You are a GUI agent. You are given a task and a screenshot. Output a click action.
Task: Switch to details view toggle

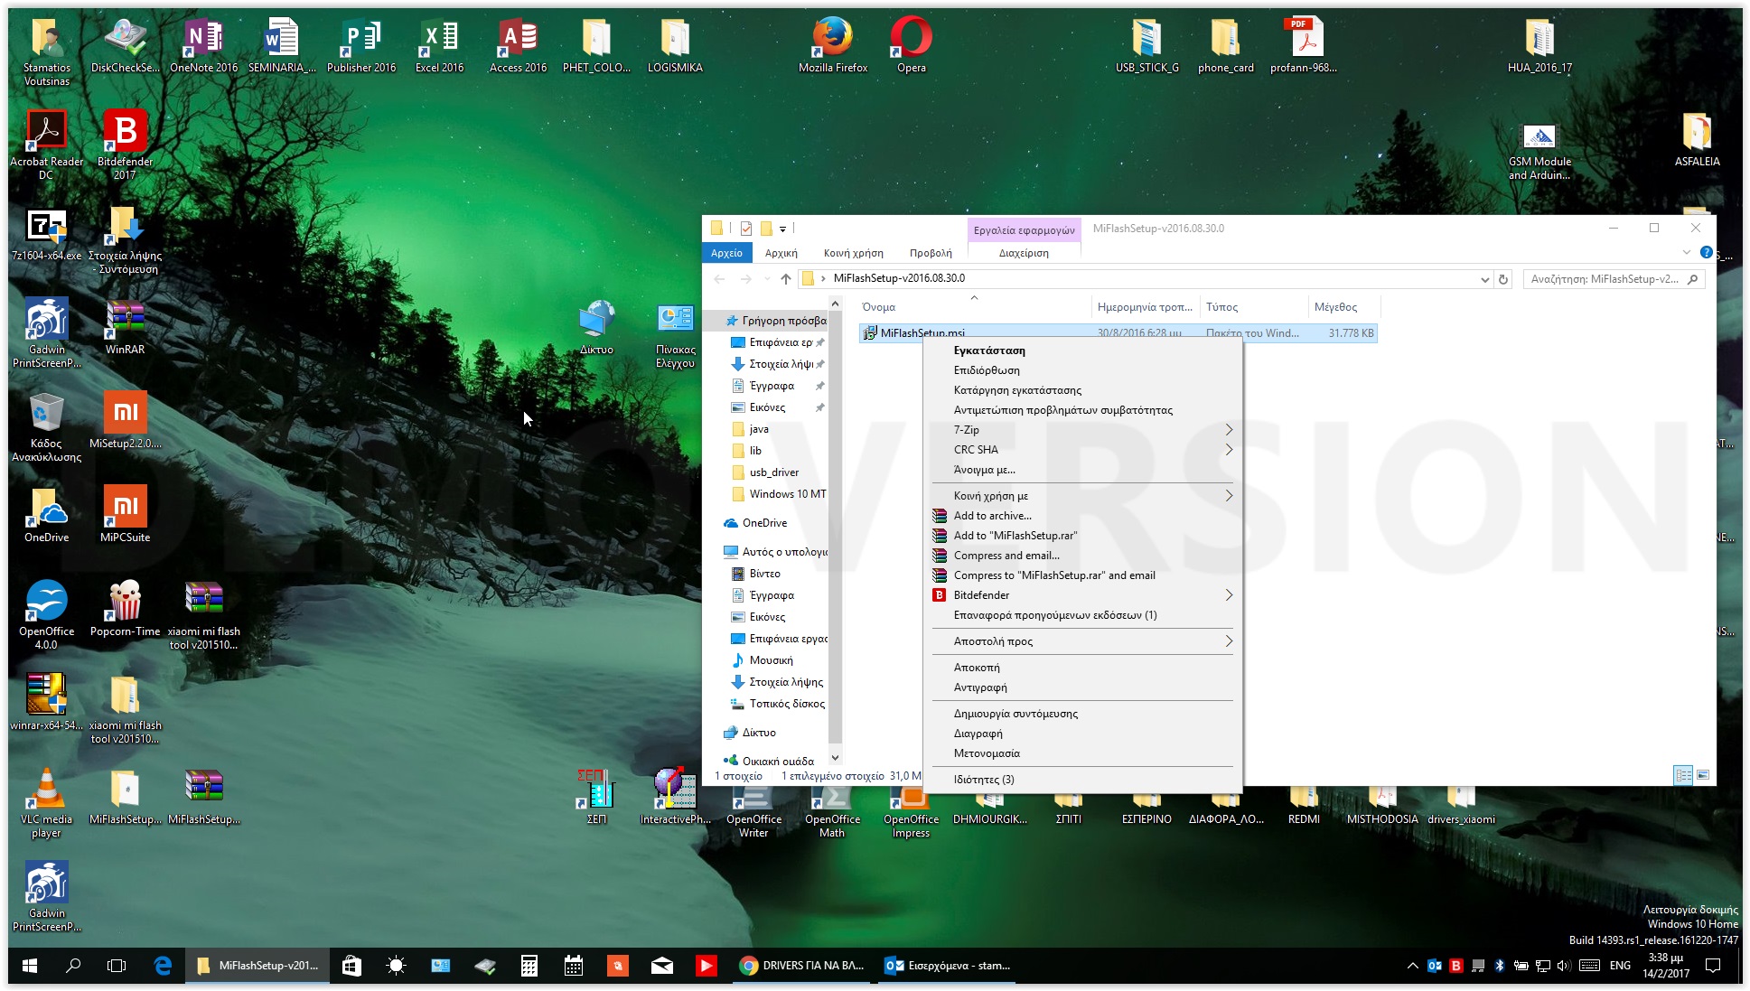1683,775
